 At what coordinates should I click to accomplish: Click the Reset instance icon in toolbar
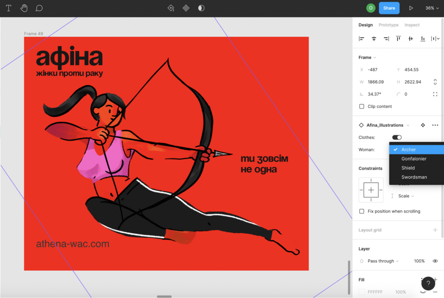(x=171, y=8)
